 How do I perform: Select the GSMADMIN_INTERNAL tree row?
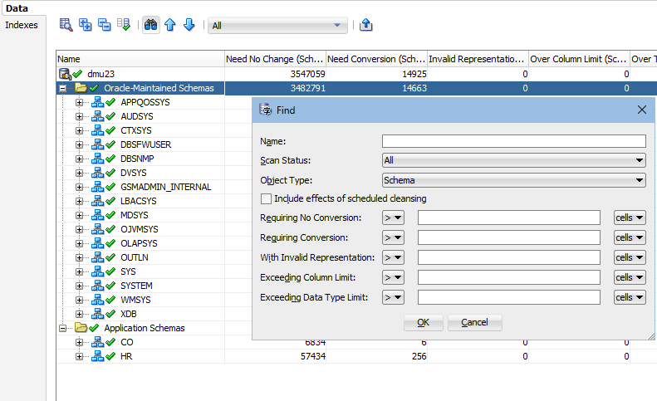point(165,187)
